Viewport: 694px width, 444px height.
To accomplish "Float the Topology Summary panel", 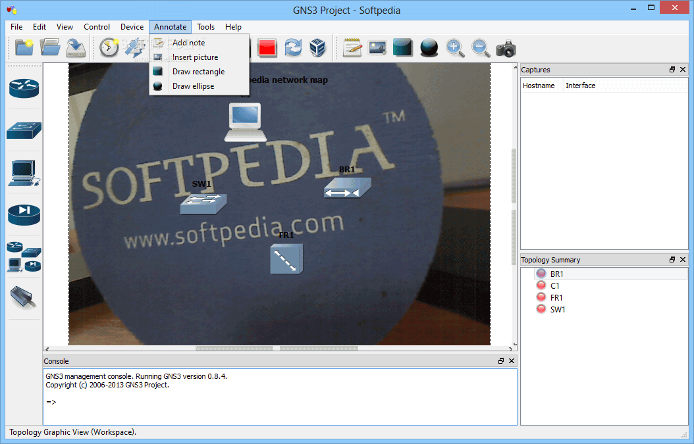I will [672, 260].
